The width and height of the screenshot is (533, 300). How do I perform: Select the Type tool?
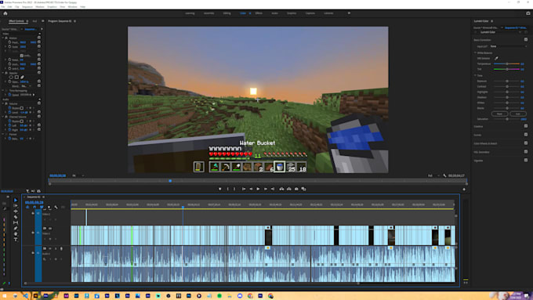tap(16, 239)
